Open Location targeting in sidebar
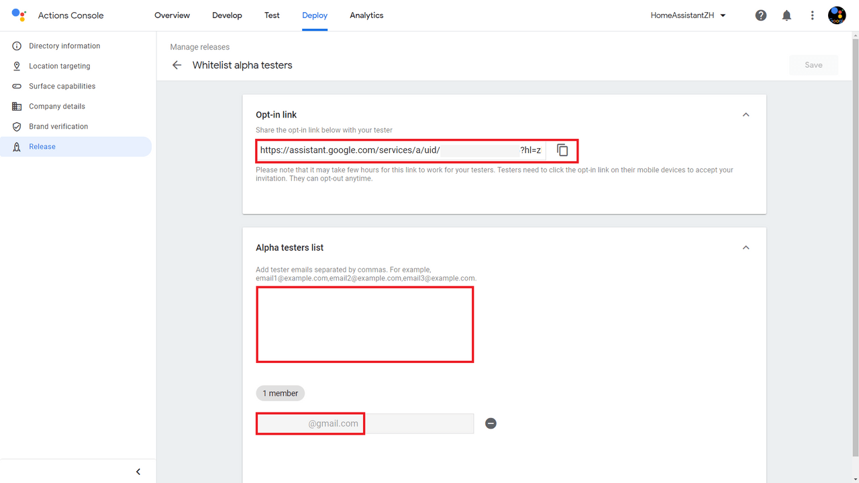 [x=76, y=66]
